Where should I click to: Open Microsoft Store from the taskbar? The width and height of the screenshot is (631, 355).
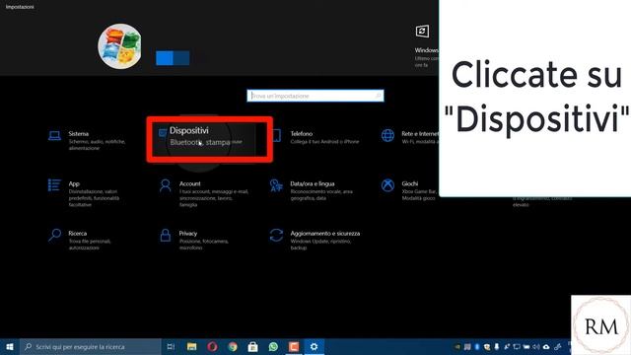pos(252,346)
